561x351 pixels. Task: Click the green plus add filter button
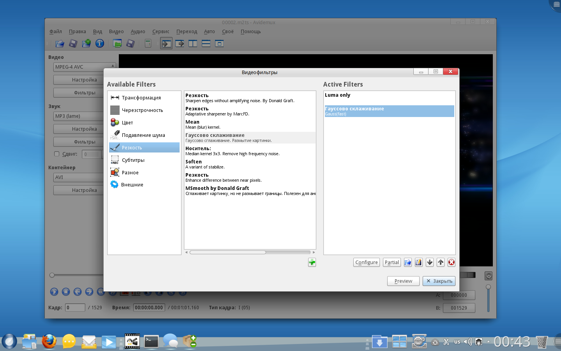pos(312,262)
